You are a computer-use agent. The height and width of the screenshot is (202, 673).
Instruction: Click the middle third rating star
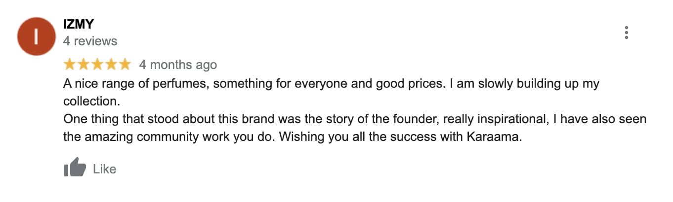pyautogui.click(x=97, y=64)
